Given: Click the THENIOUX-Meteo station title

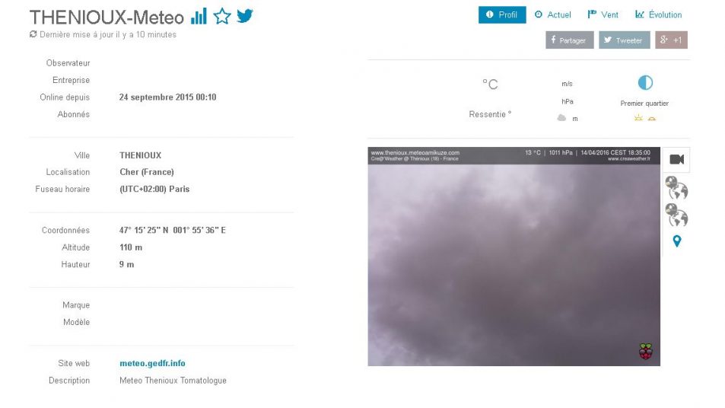Looking at the screenshot, I should click(x=107, y=18).
